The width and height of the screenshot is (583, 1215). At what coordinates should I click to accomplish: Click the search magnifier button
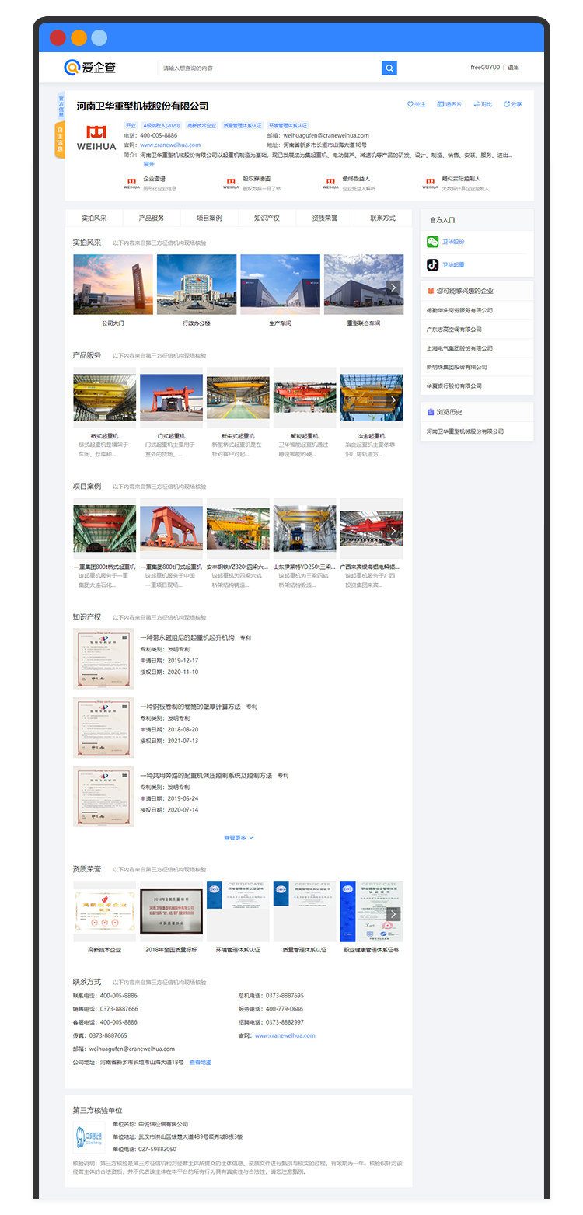click(x=389, y=68)
